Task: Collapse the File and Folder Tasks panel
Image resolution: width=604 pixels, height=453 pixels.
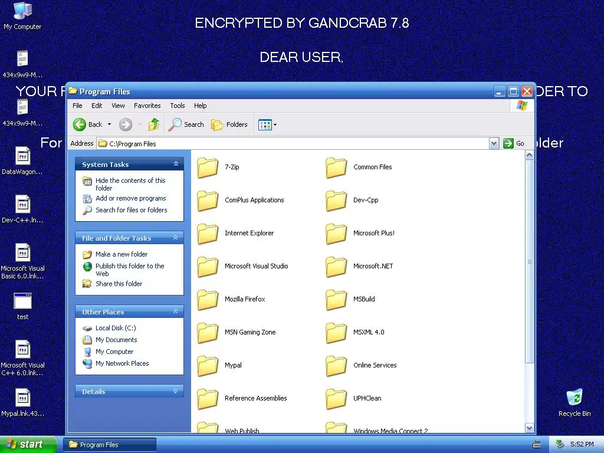Action: coord(176,238)
